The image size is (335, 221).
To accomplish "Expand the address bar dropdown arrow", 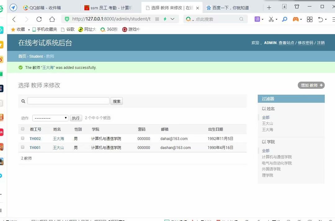I will click(172, 19).
